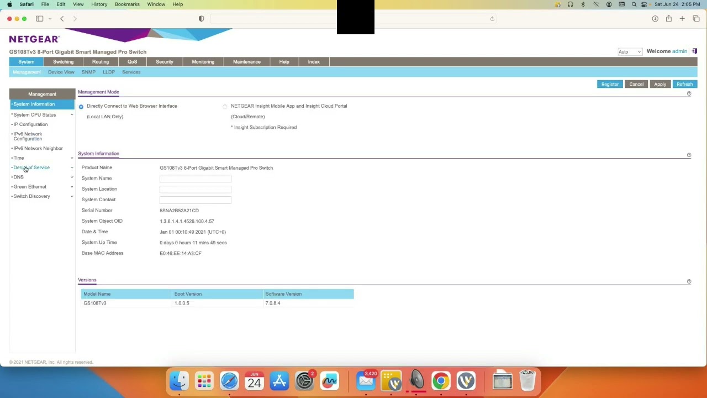The image size is (707, 398).
Task: Open the Auto language dropdown
Action: click(x=630, y=52)
